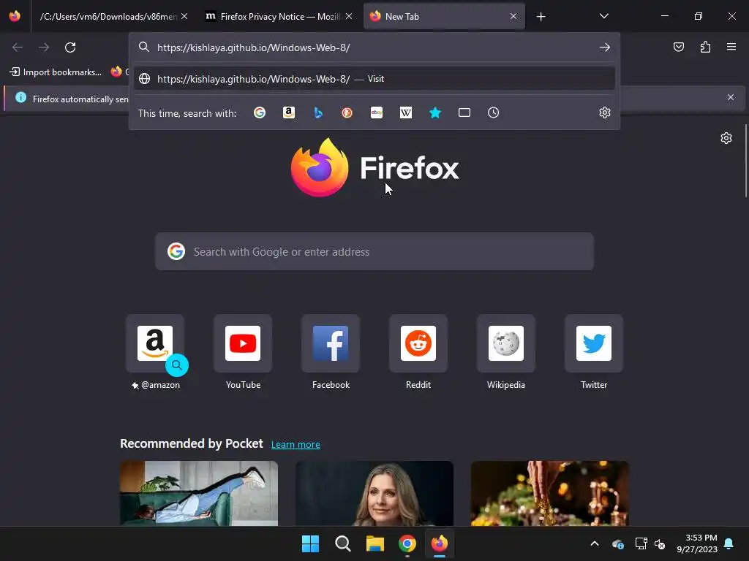Image resolution: width=749 pixels, height=561 pixels.
Task: Open the taskbar clock showing 3:53 PM
Action: [697, 543]
